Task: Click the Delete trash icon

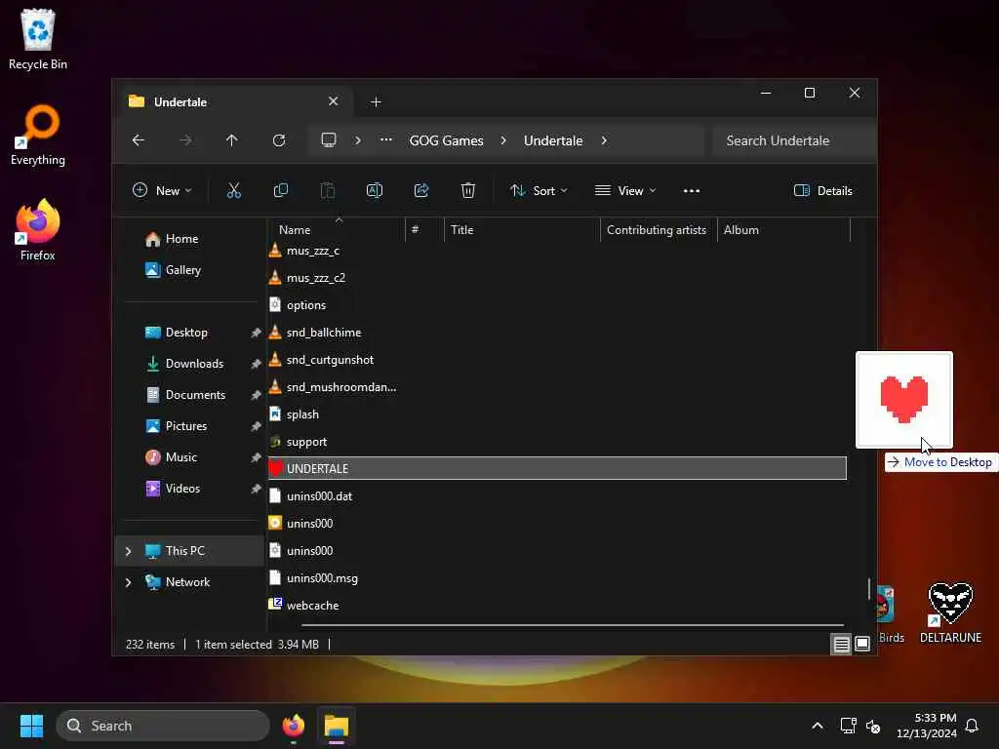Action: pos(468,190)
